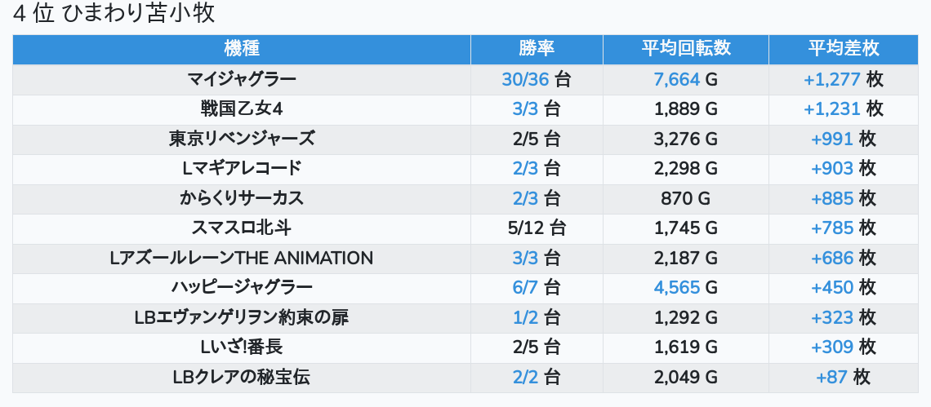This screenshot has height=407, width=931.
Task: Open the Lマギアレコード entry
Action: pos(241,168)
